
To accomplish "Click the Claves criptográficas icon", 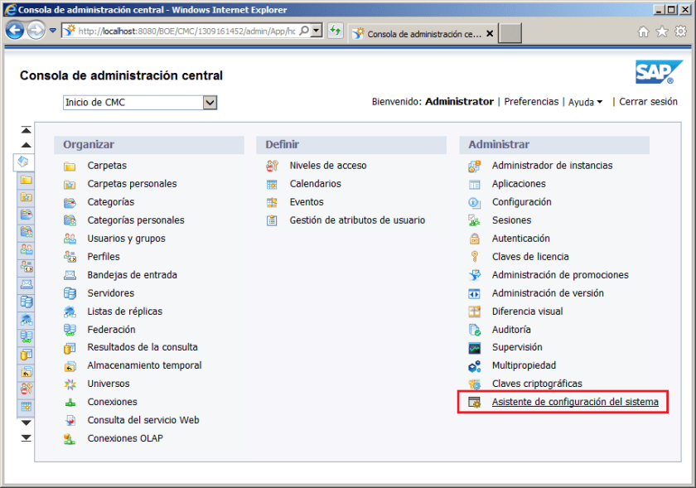I will tap(475, 384).
